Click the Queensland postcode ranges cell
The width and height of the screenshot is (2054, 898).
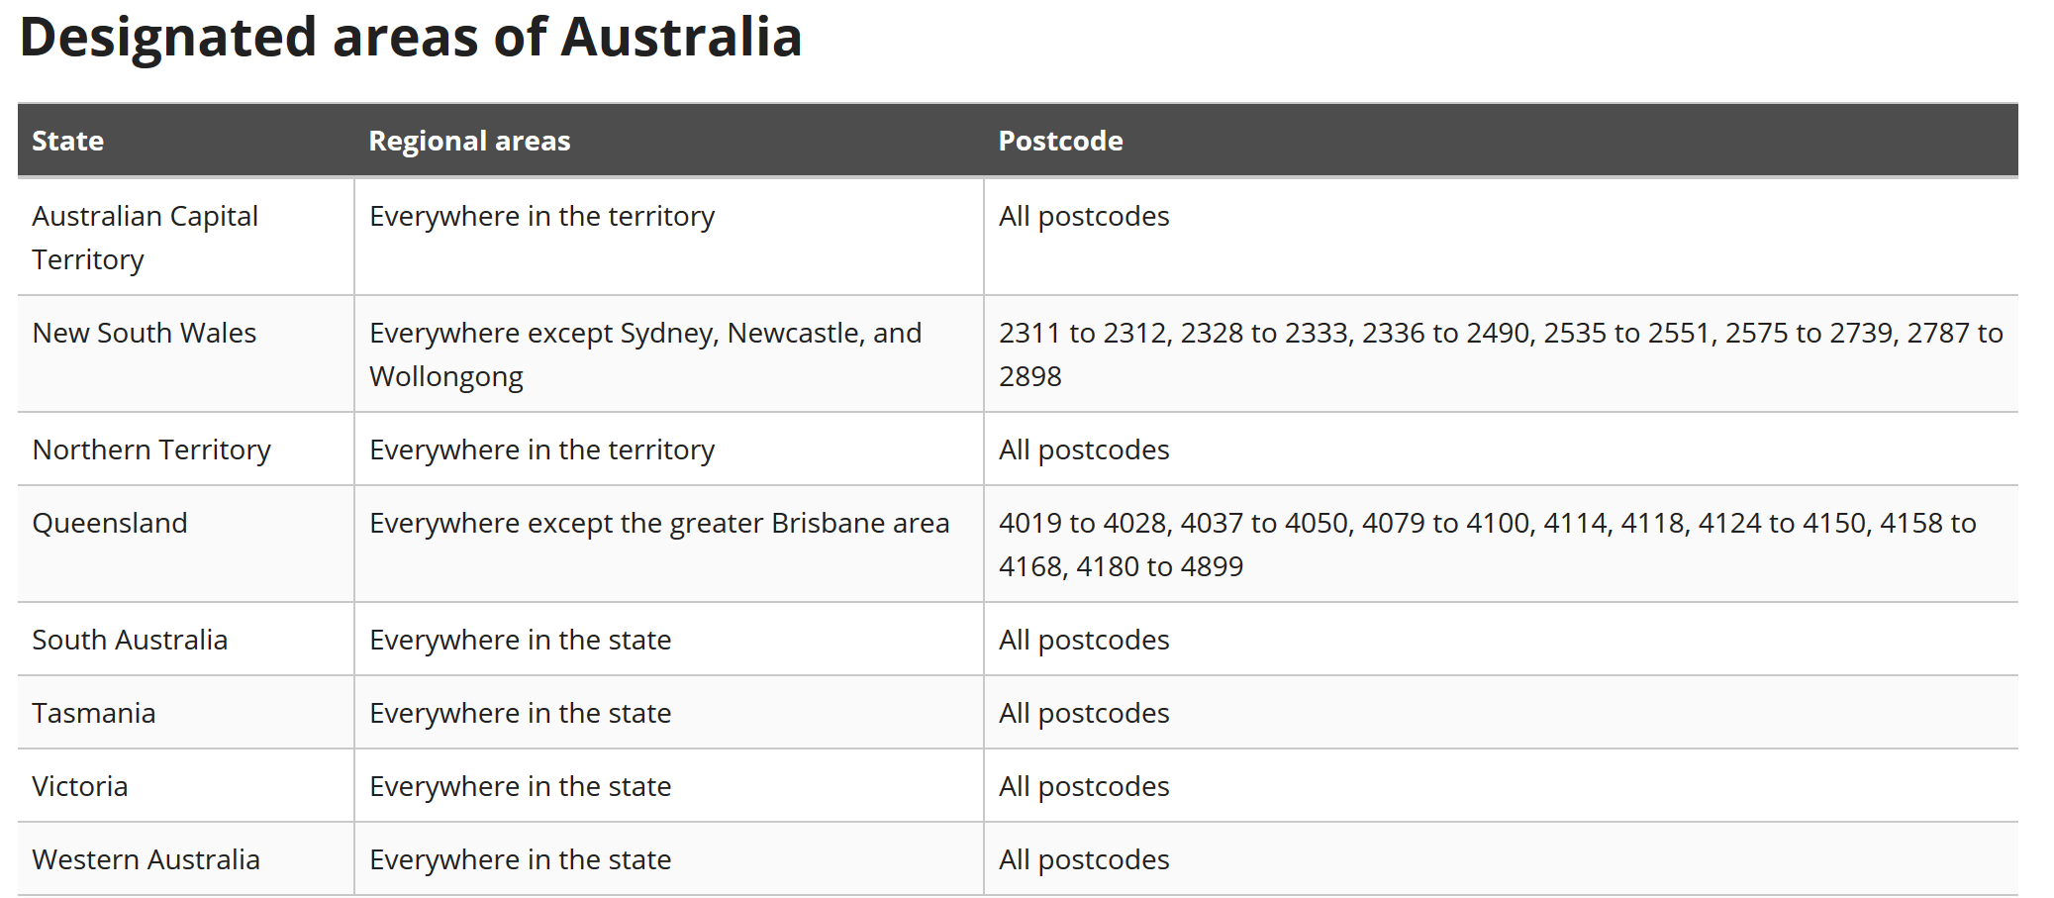click(x=1487, y=545)
